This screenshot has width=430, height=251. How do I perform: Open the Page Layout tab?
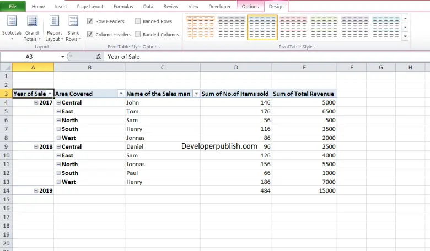pos(90,6)
